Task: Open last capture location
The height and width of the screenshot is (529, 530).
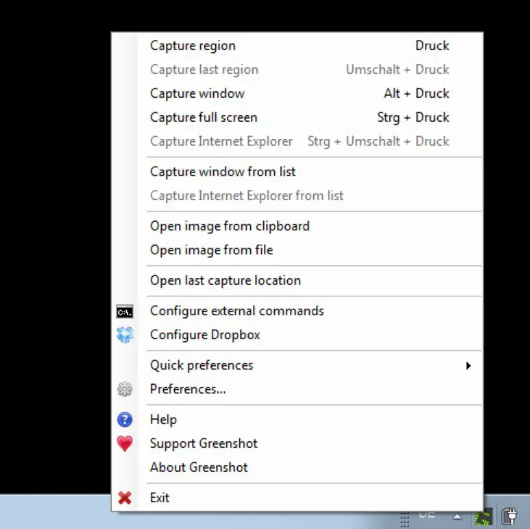Action: (x=297, y=280)
